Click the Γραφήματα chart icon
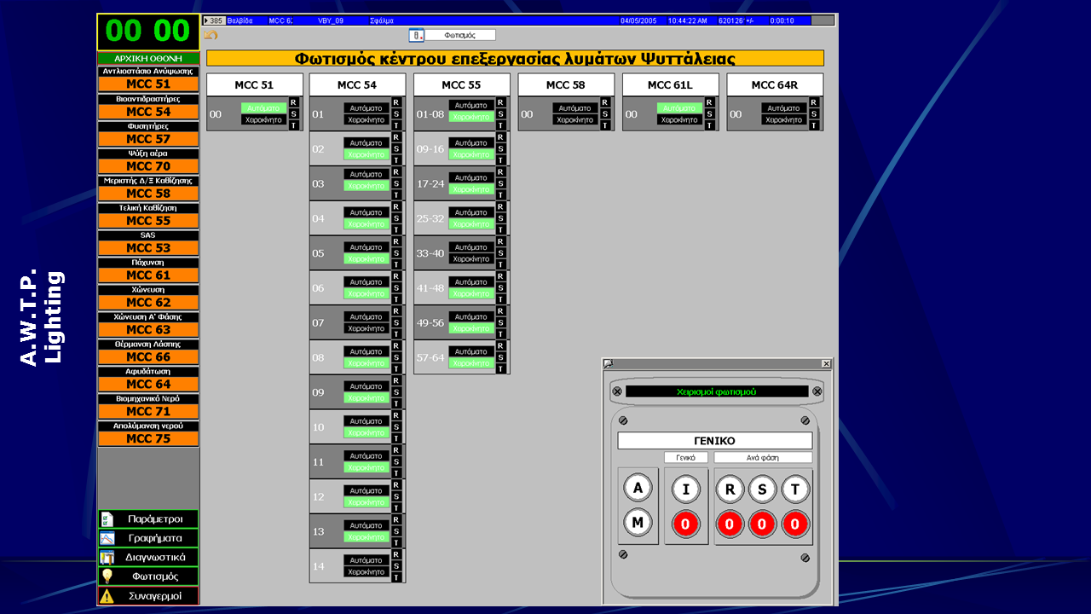The height and width of the screenshot is (614, 1091). 107,538
